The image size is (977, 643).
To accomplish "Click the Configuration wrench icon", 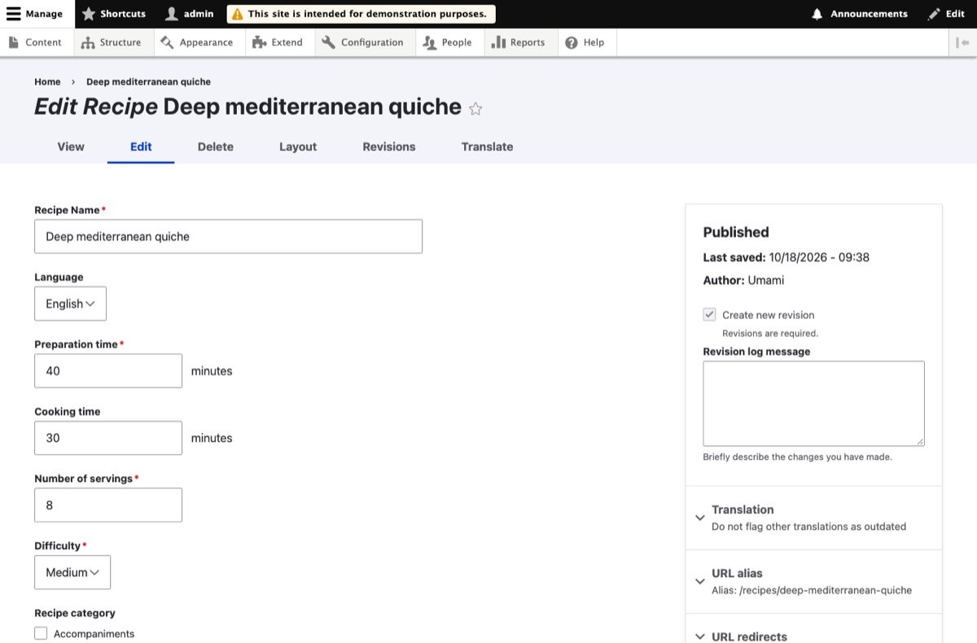I will pyautogui.click(x=328, y=42).
